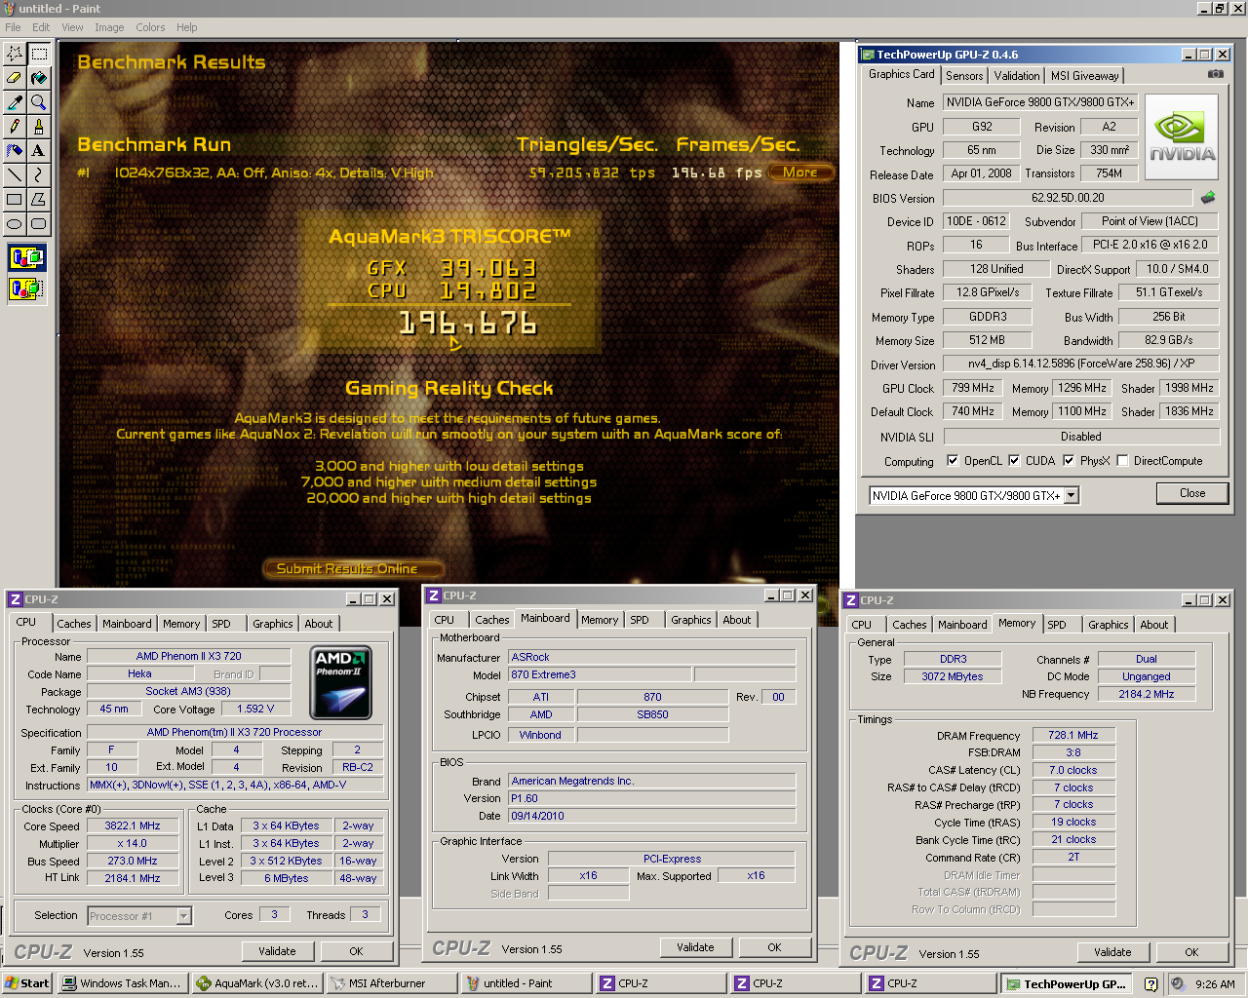Open Graphics tab in the Memory CPU-Z window
Viewport: 1248px width, 998px height.
coord(1109,625)
